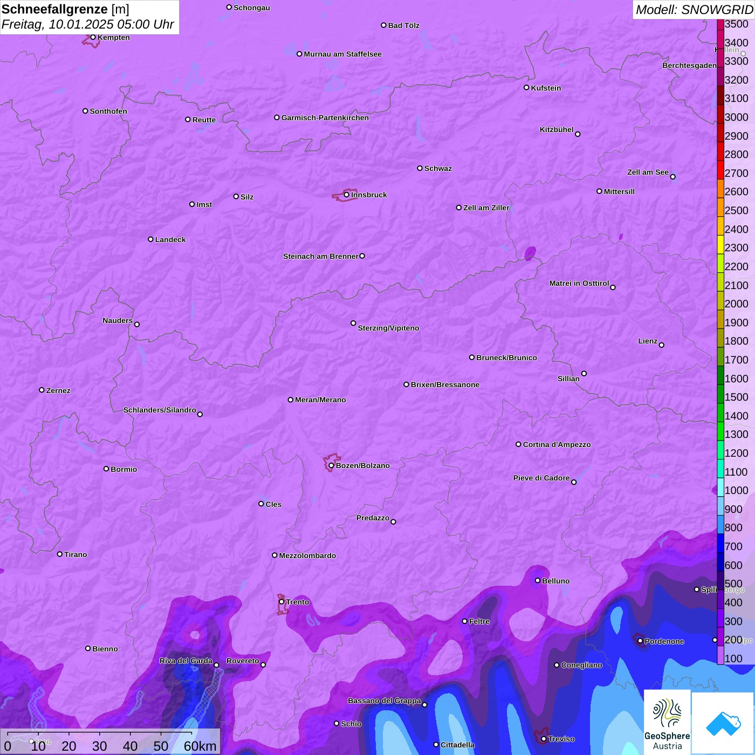Click the Bad Tölz location dot

click(x=383, y=25)
